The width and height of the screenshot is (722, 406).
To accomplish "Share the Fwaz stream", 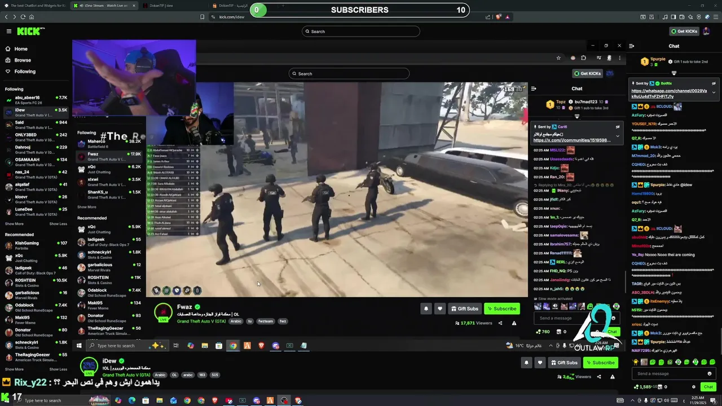I will [500, 323].
